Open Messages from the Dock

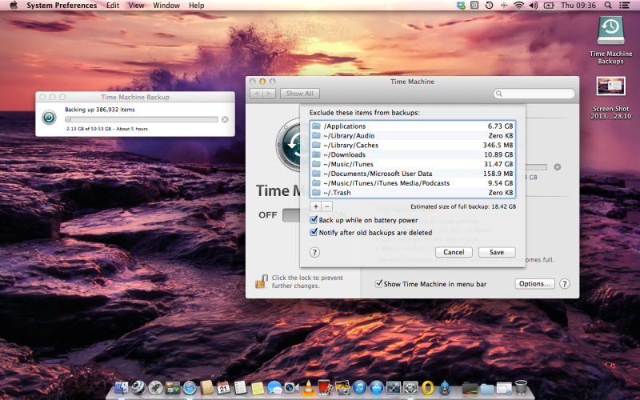(x=274, y=388)
